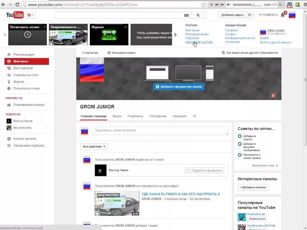
Task: Click the YouTube logo
Action: (15, 15)
